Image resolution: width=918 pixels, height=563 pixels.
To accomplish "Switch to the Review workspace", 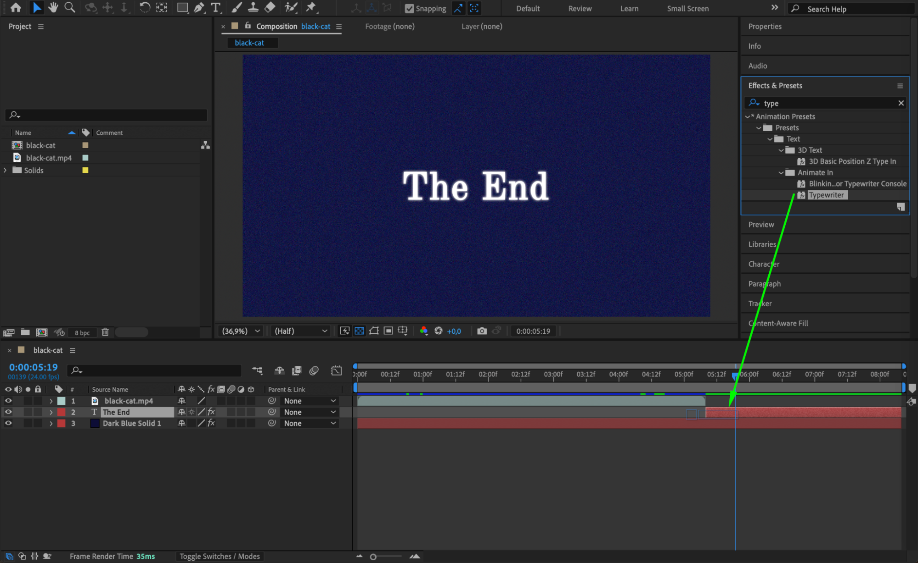I will coord(580,8).
